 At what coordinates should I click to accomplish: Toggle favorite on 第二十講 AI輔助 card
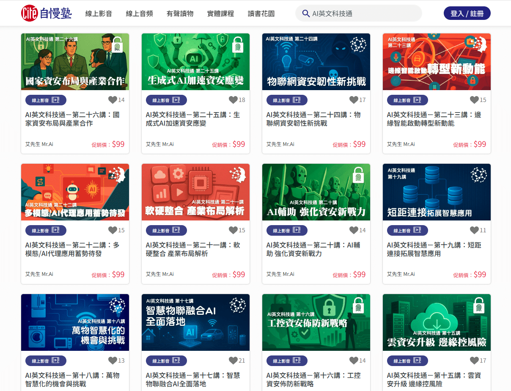354,230
